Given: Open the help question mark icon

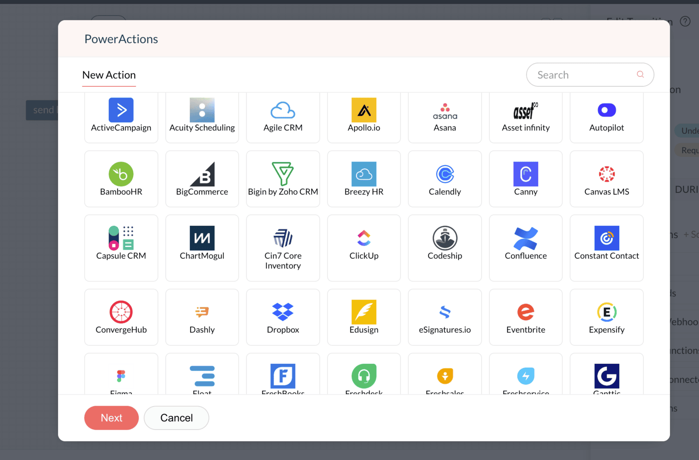Looking at the screenshot, I should tap(685, 21).
